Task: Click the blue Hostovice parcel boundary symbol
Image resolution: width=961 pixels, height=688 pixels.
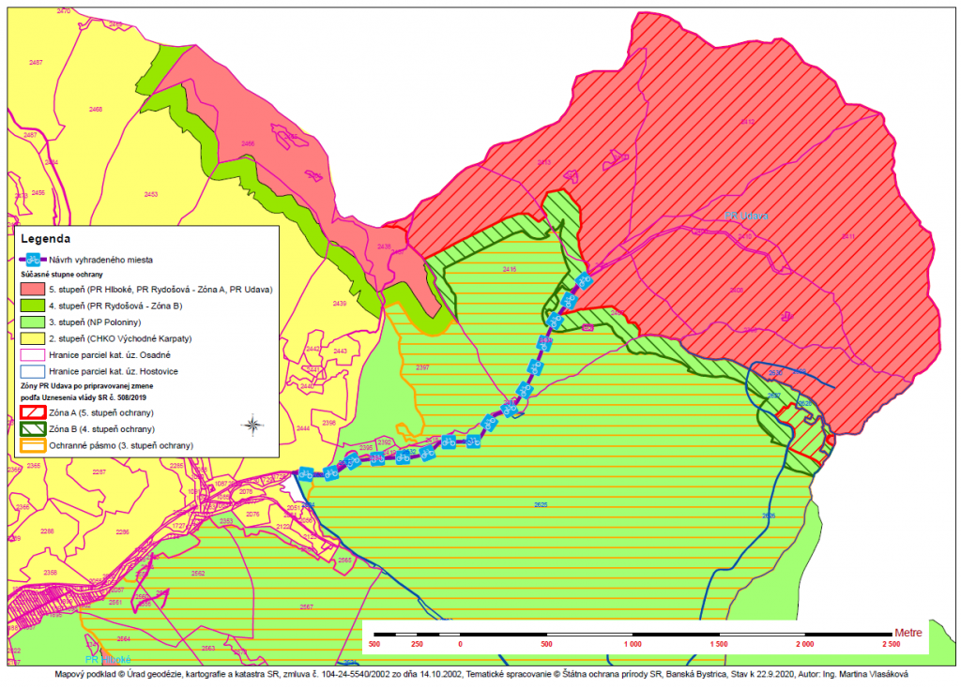Action: tap(32, 371)
